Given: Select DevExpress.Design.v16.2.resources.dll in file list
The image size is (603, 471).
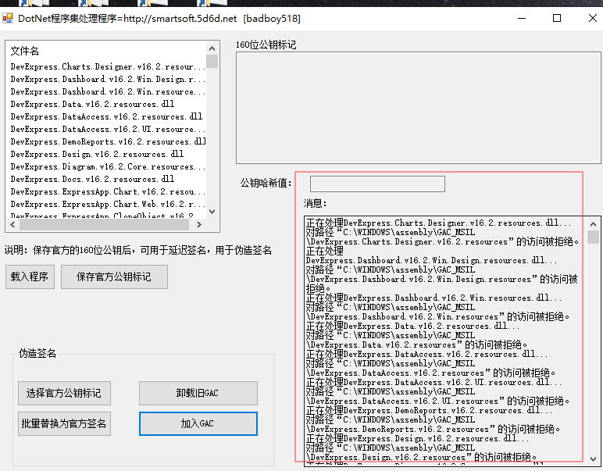Looking at the screenshot, I should tap(97, 154).
